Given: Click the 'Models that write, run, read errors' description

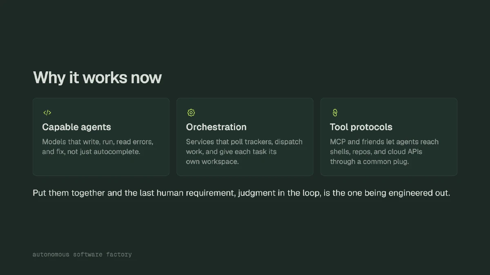Looking at the screenshot, I should tap(98, 147).
